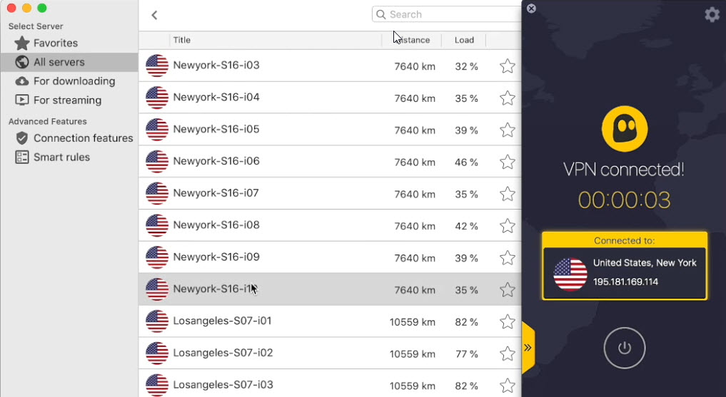
Task: Click the Smart rules list icon
Action: pos(21,157)
